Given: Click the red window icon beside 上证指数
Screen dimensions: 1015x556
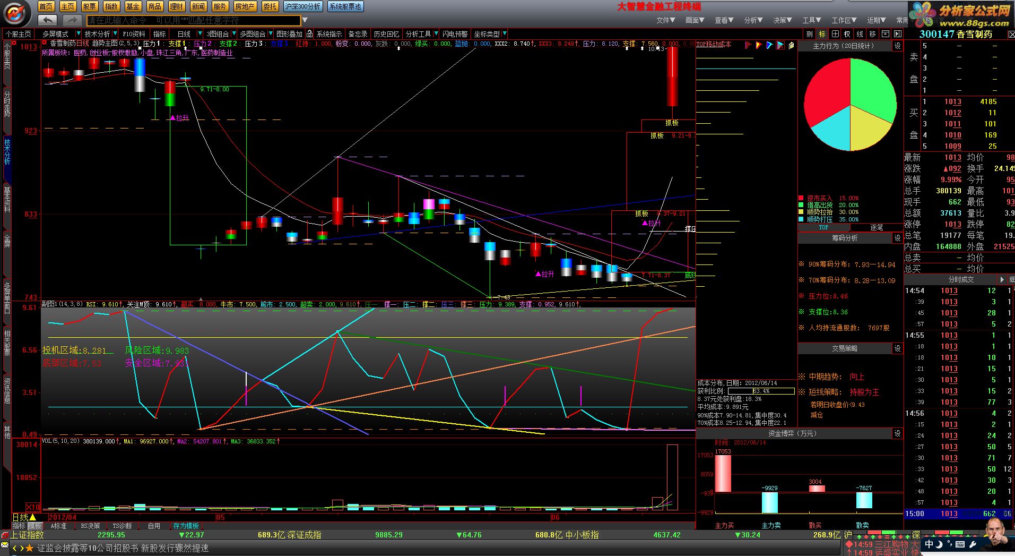Looking at the screenshot, I should [5, 535].
